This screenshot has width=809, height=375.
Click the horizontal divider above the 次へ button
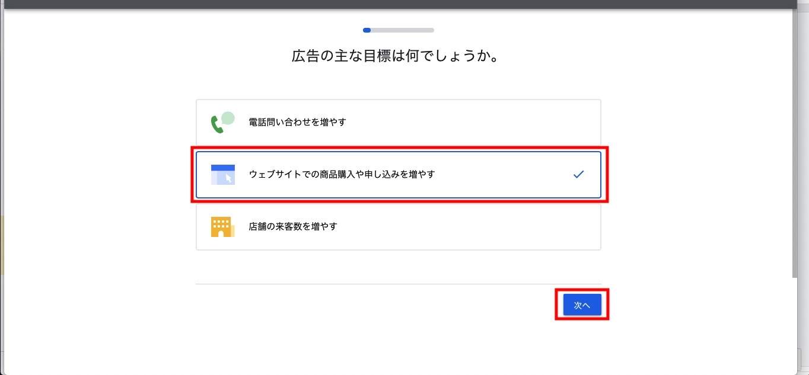[398, 284]
